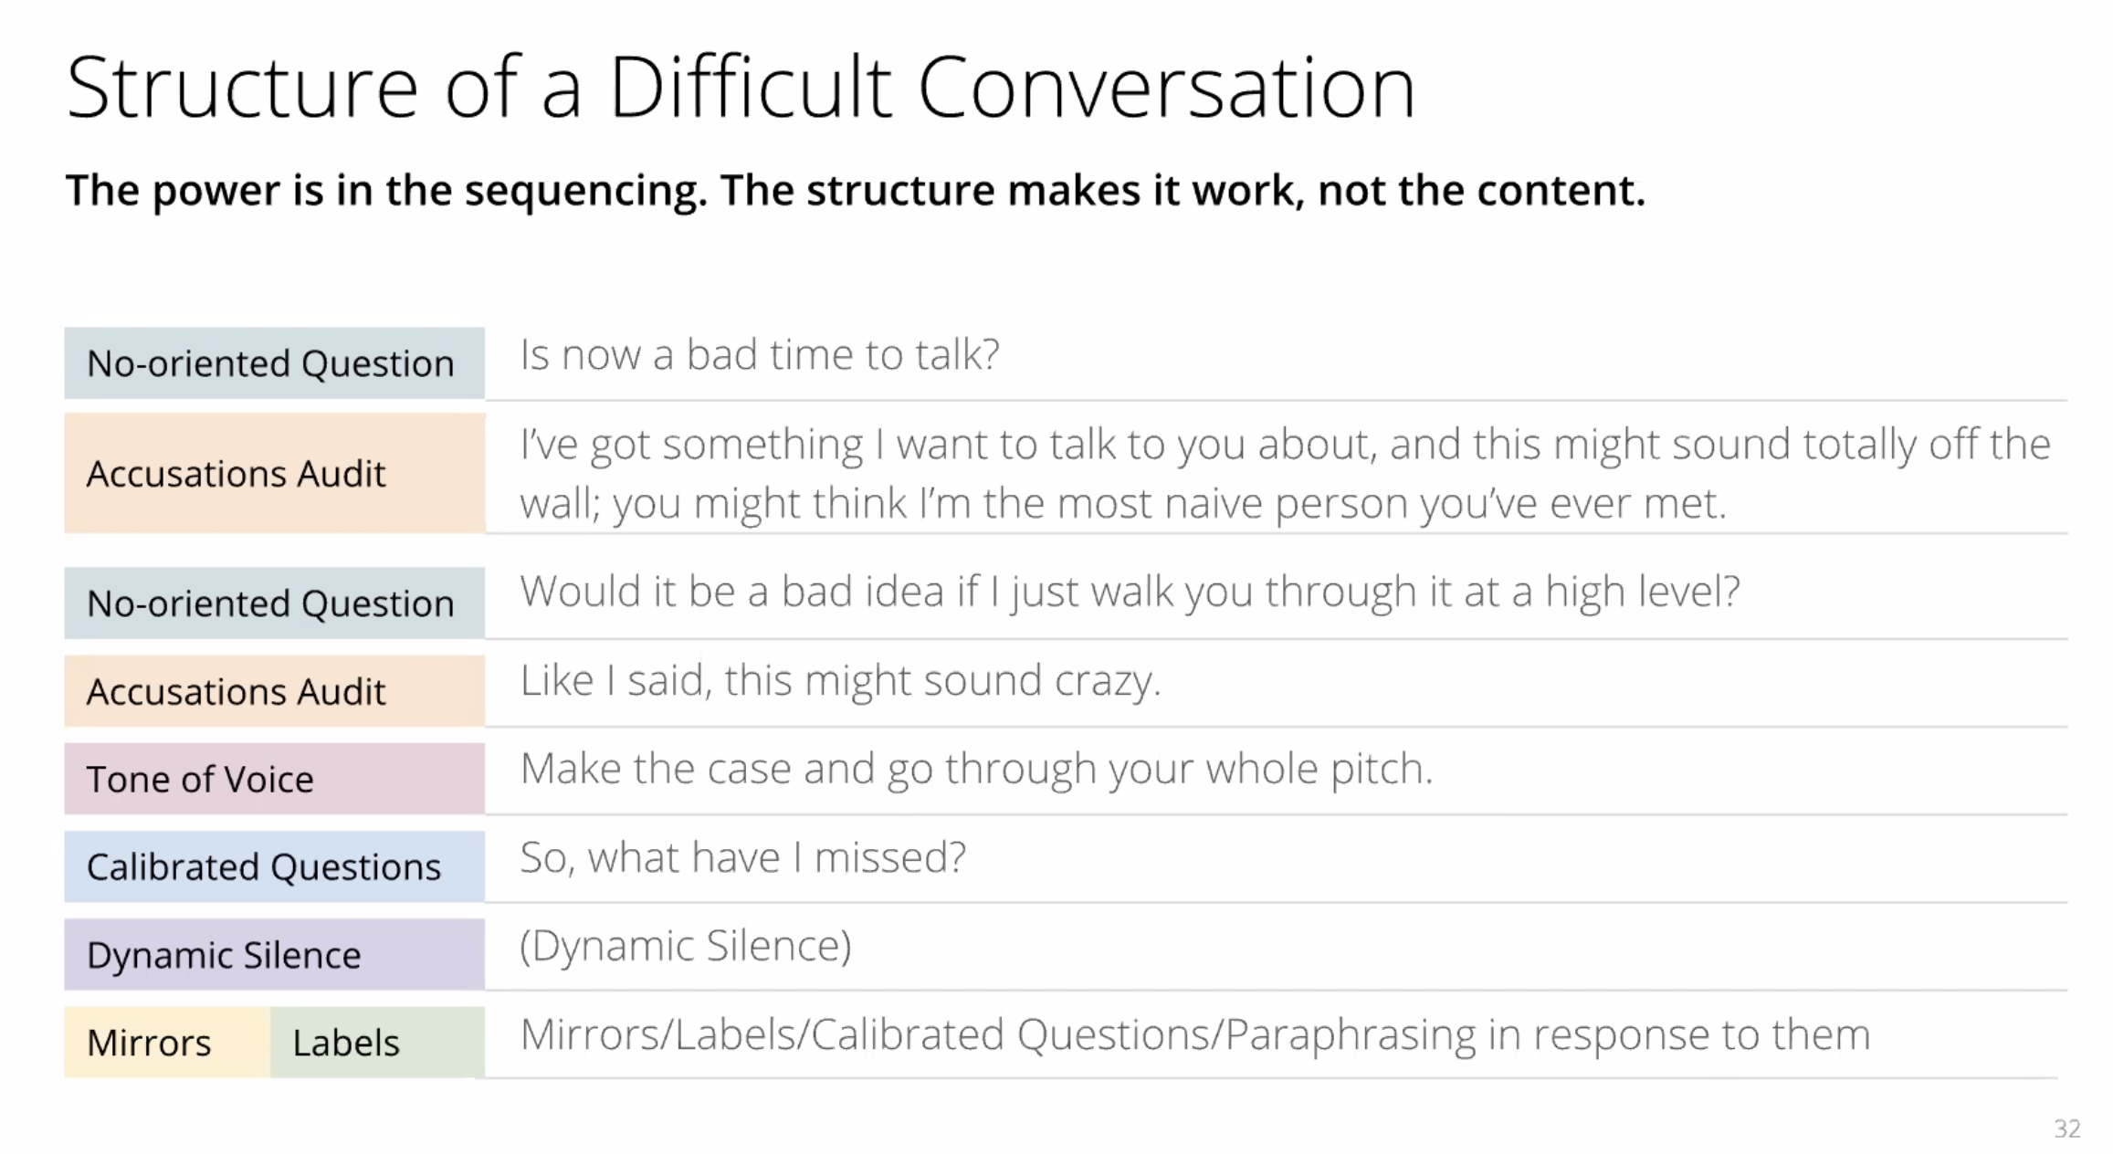Select the Accusations Audit label beside "naive person" text
The height and width of the screenshot is (1154, 2113).
pos(236,474)
